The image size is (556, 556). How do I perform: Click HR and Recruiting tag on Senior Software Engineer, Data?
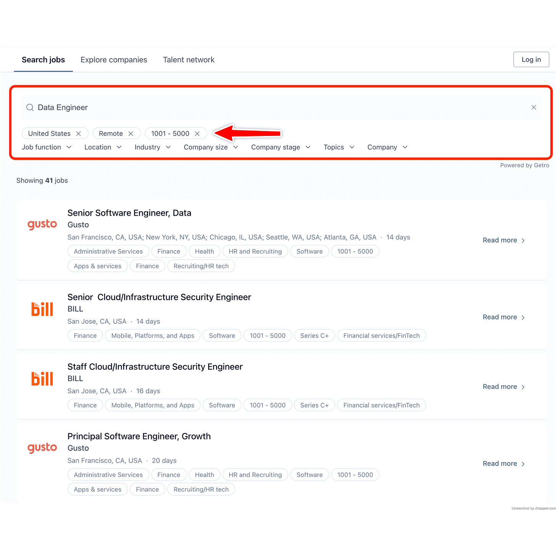click(255, 251)
